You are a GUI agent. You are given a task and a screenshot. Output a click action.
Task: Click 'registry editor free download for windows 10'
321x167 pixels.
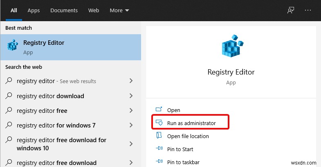tap(61, 144)
